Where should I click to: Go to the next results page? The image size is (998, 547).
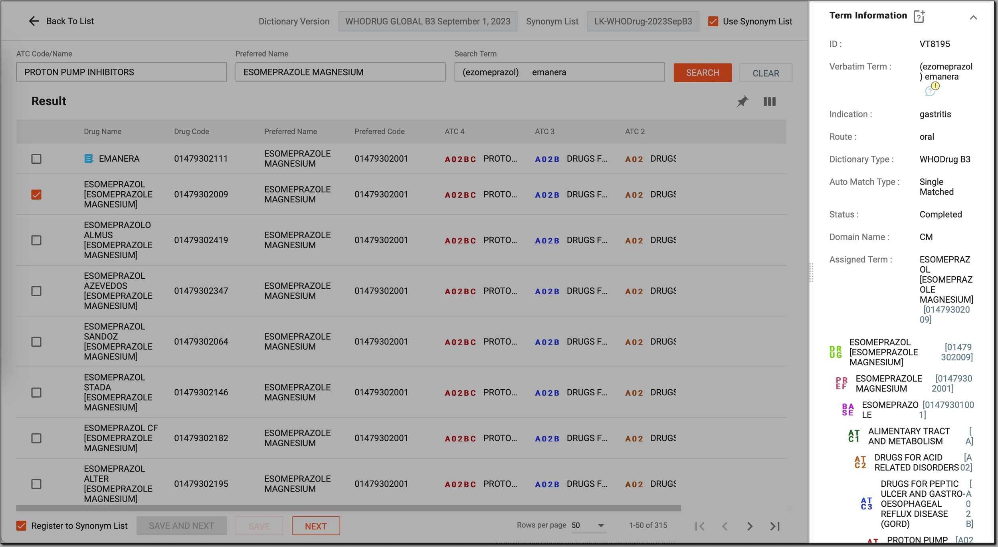pos(750,526)
